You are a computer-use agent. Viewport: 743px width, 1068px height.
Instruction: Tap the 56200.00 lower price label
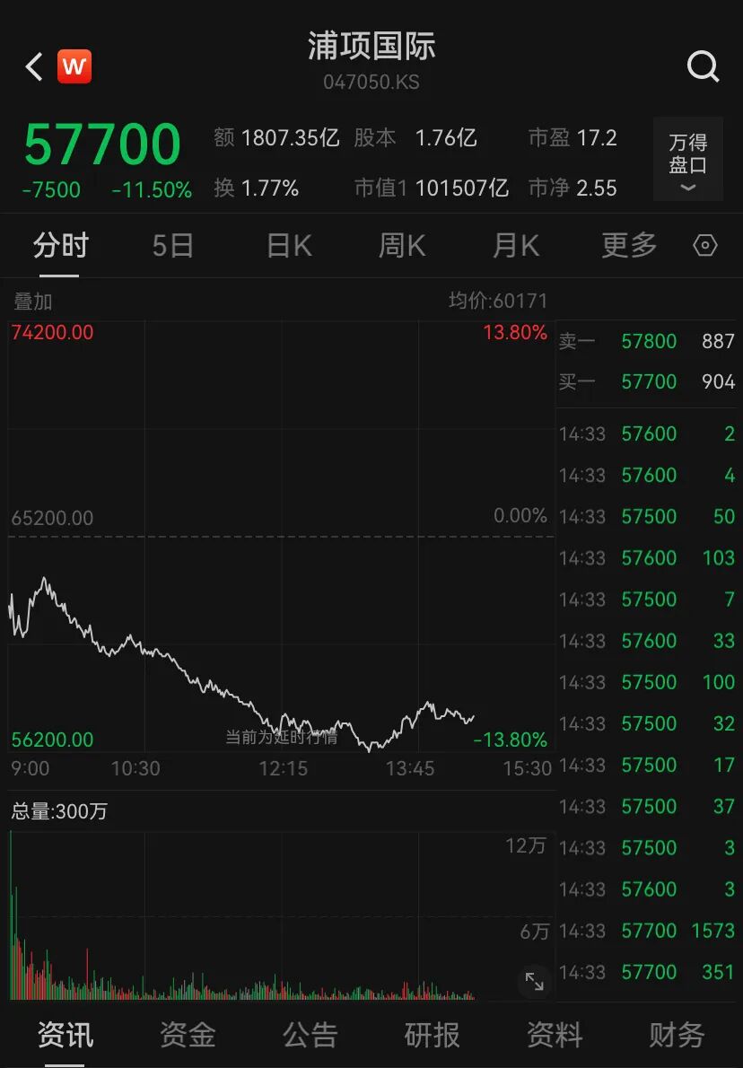52,740
